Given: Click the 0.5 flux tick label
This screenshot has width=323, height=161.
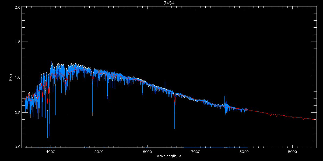Looking at the screenshot, I should pos(18,112).
